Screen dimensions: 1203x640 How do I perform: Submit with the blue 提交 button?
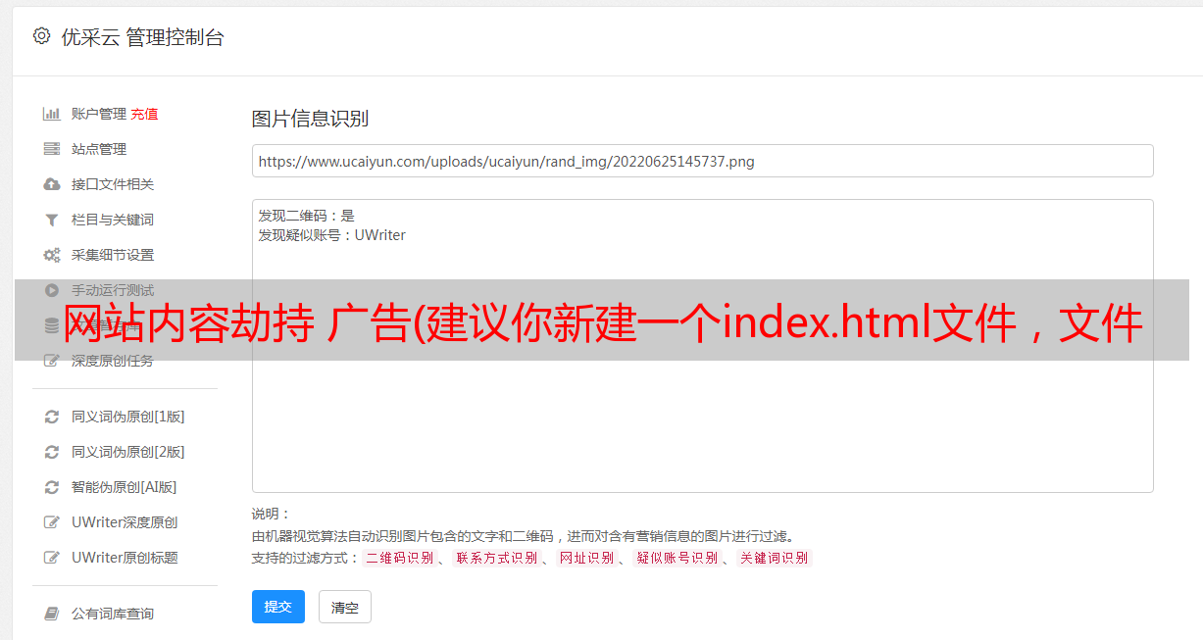[278, 607]
